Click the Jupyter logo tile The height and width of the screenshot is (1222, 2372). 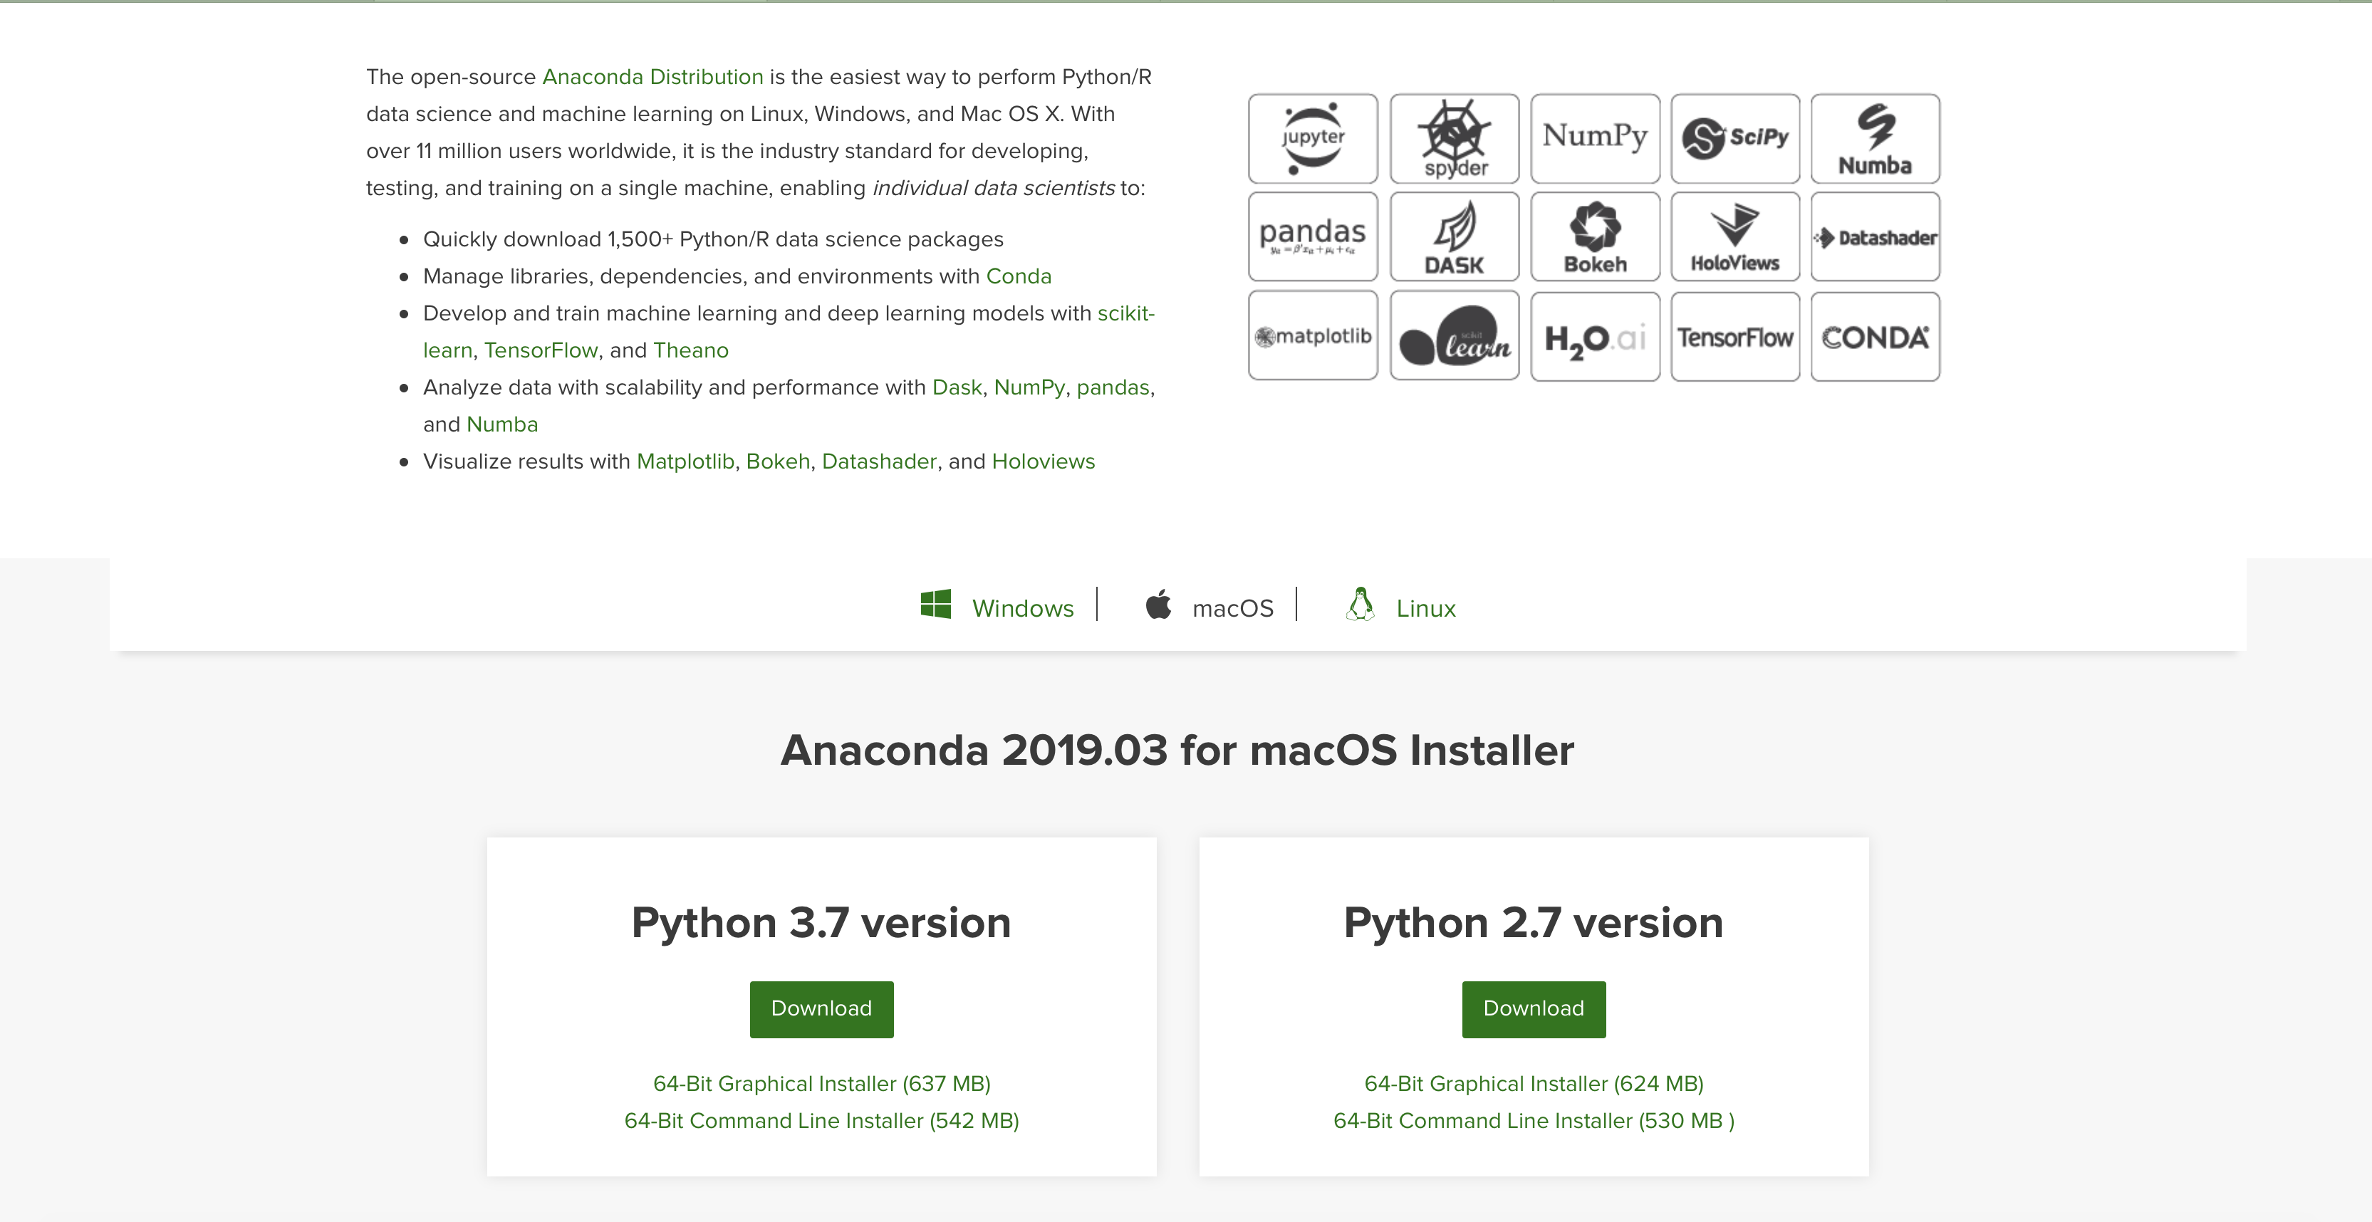[x=1313, y=138]
